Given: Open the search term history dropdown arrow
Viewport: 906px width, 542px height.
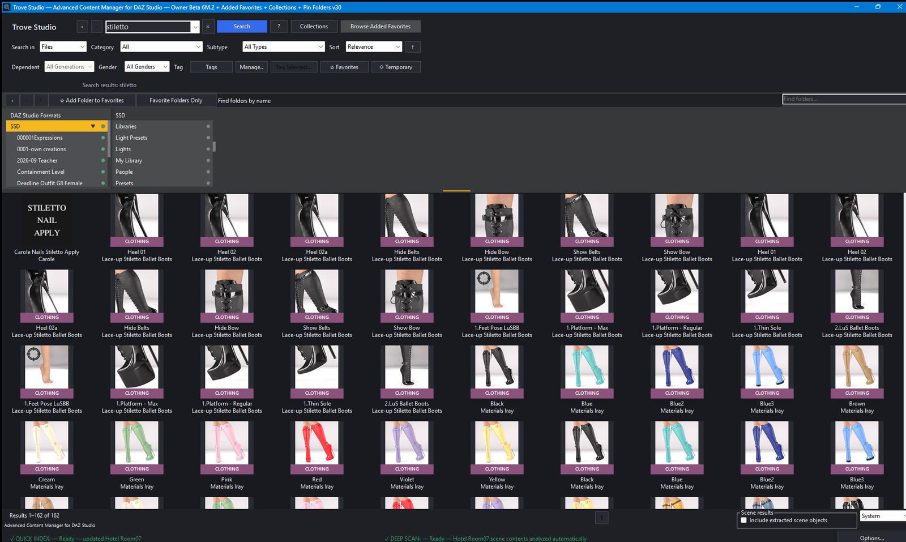Looking at the screenshot, I should click(195, 27).
